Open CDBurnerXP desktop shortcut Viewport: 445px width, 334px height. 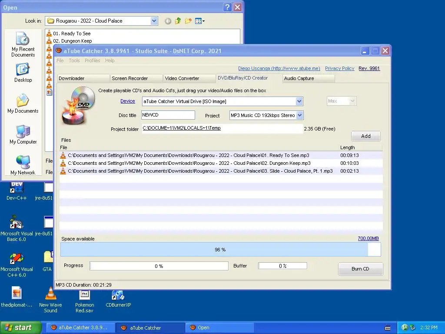click(x=118, y=298)
